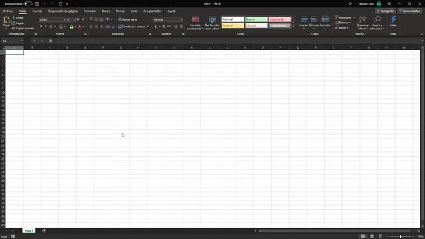Open the Comentarios pane
Screen dimensions: 425x239
[410, 11]
